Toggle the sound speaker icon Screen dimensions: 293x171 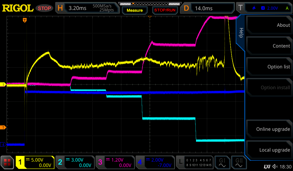[275, 166]
